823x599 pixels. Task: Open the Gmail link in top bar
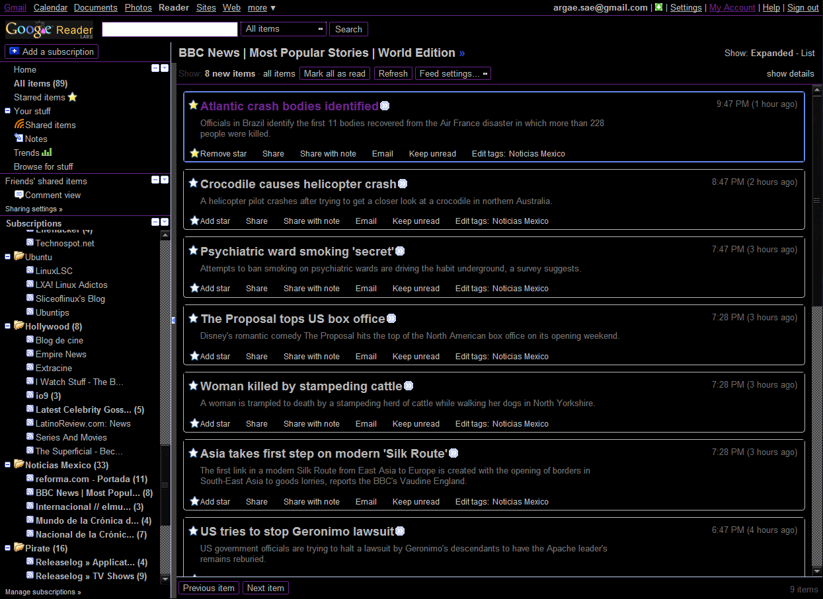15,7
